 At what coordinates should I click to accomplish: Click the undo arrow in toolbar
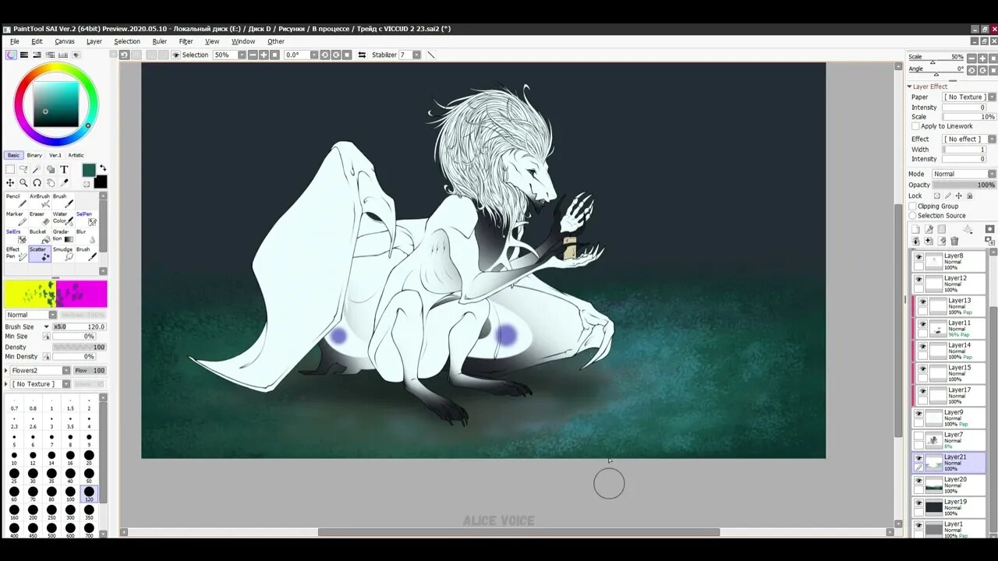(x=124, y=55)
